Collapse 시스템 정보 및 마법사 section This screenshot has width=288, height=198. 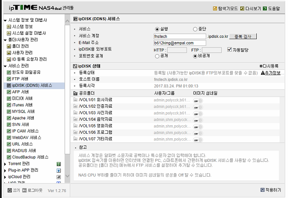[x=5, y=20]
